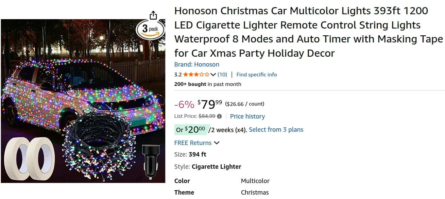Click the 3-pack badge on product image
445x199 pixels.
(150, 30)
